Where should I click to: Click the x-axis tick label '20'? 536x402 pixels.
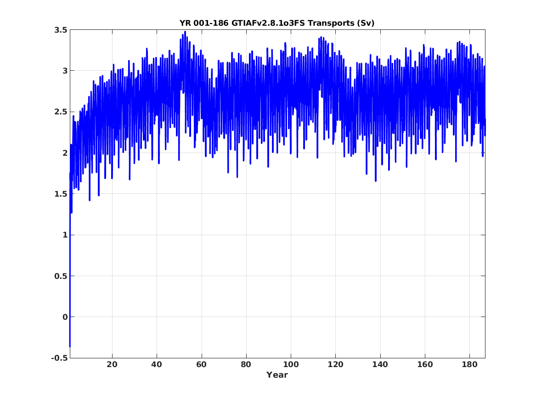click(x=112, y=365)
